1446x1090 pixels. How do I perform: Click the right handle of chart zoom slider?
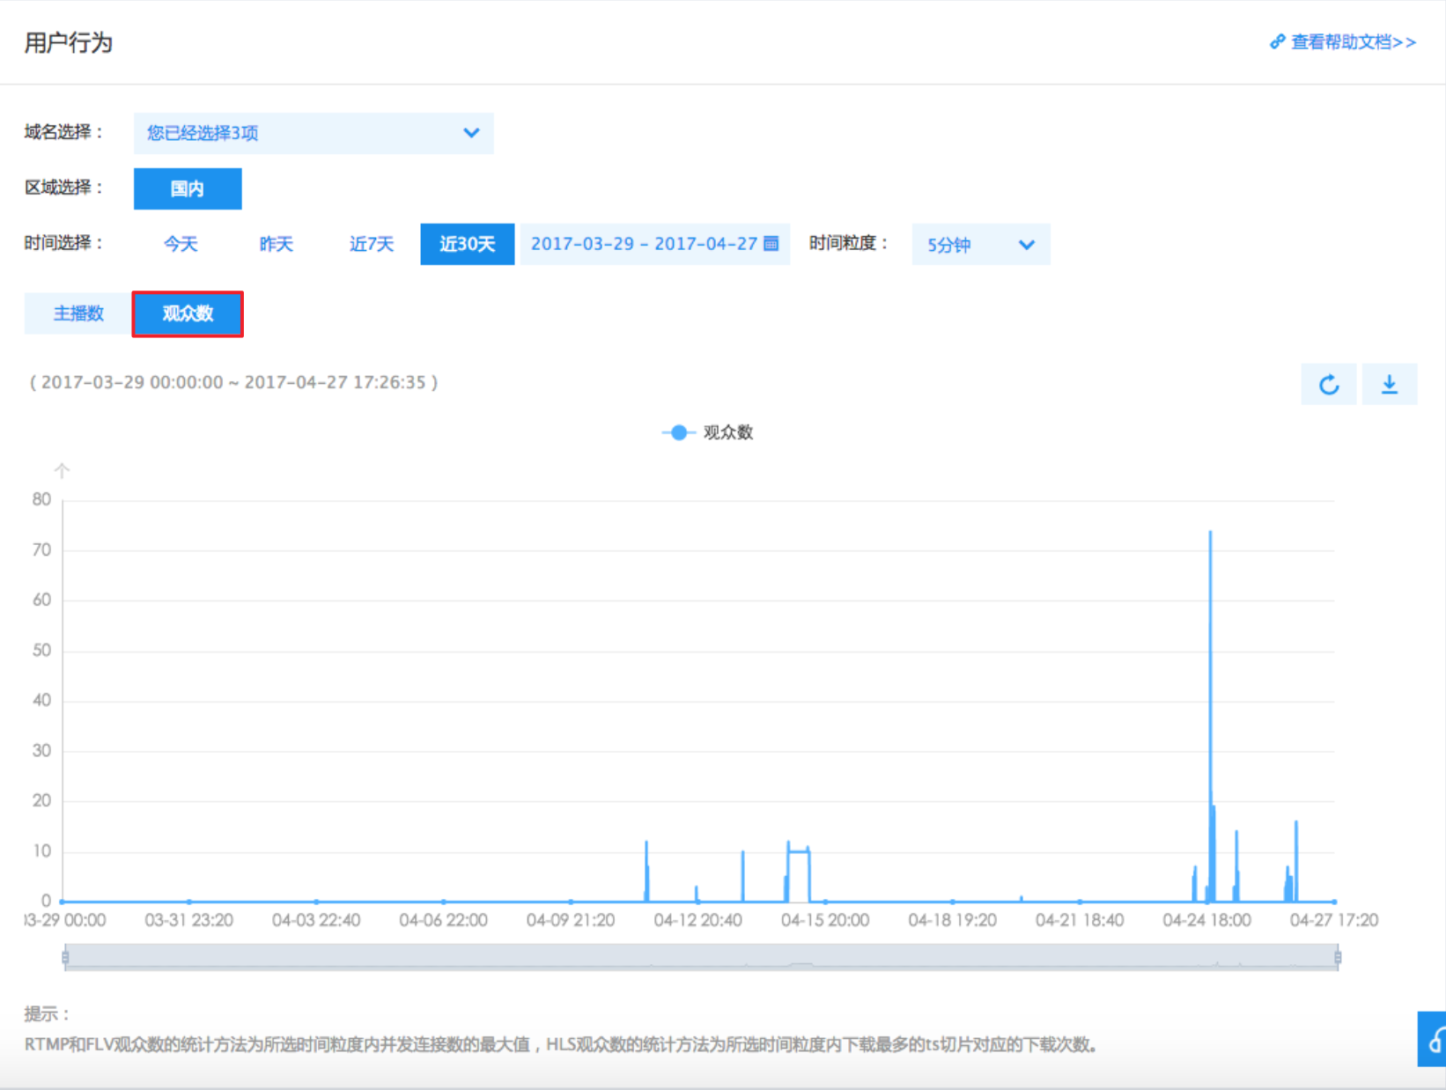(1337, 957)
